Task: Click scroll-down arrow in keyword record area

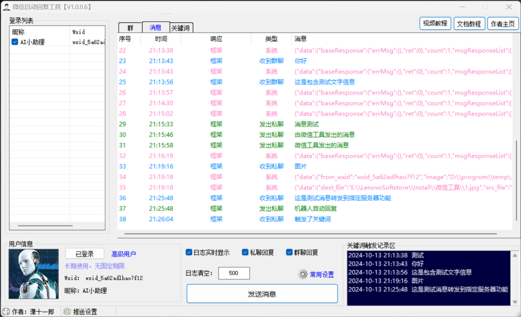Action: point(515,302)
